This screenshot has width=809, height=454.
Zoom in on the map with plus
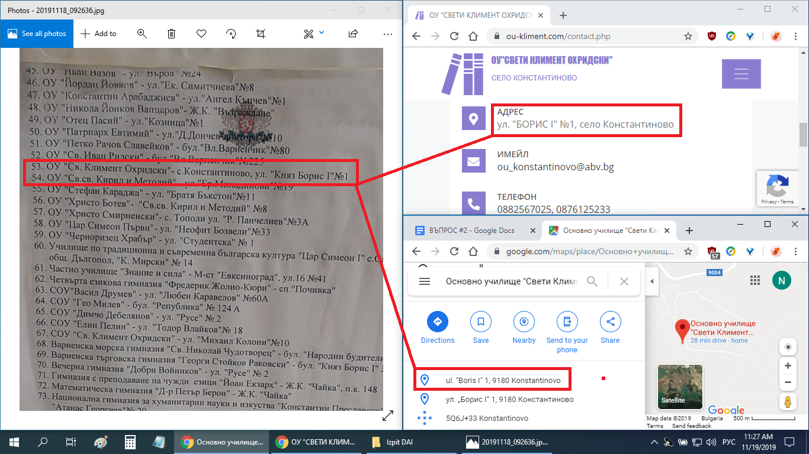pyautogui.click(x=788, y=365)
